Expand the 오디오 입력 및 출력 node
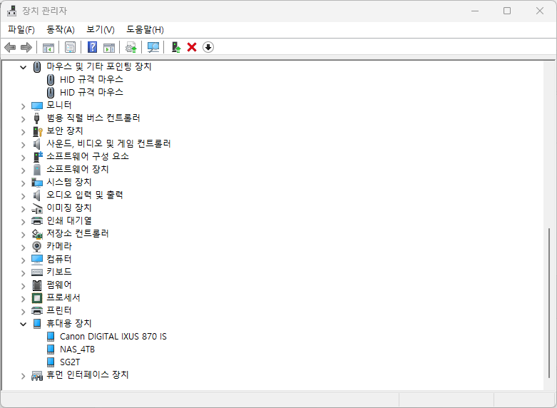This screenshot has width=557, height=408. [x=23, y=196]
